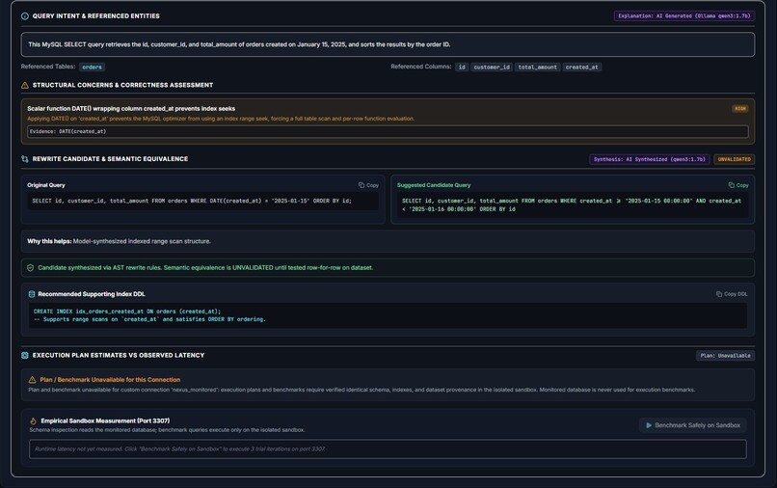Image resolution: width=777 pixels, height=488 pixels.
Task: Click the UNVALIDATED status badge
Action: (734, 159)
